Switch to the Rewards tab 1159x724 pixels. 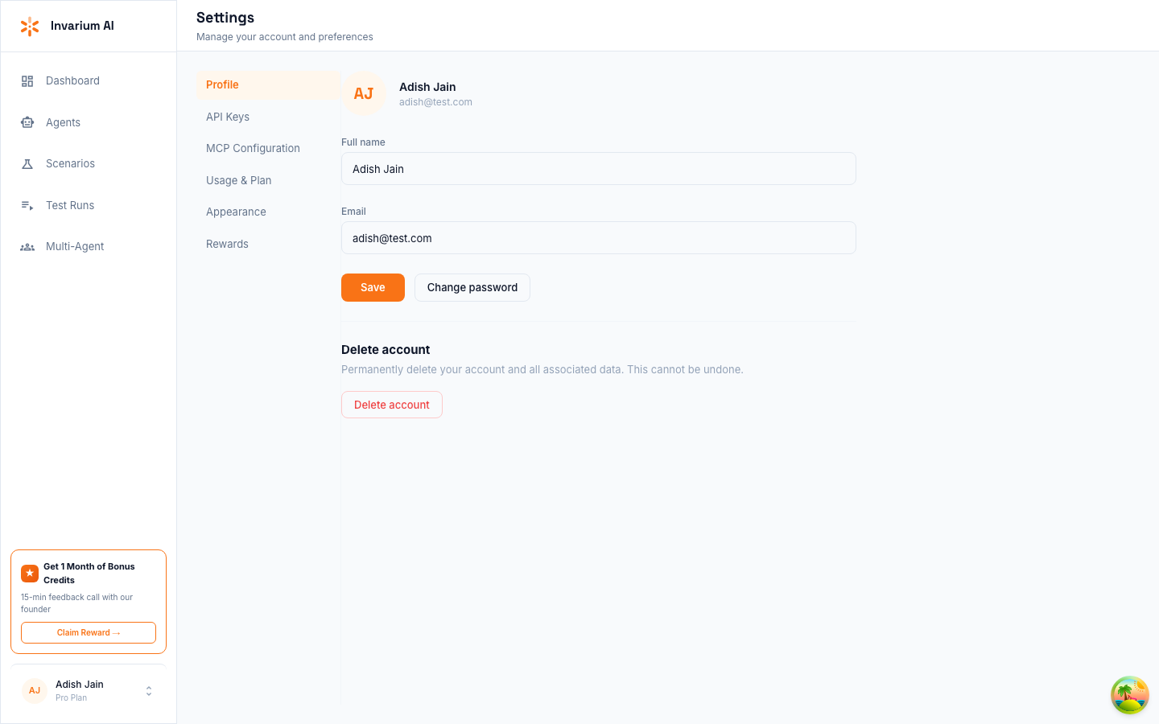coord(227,244)
